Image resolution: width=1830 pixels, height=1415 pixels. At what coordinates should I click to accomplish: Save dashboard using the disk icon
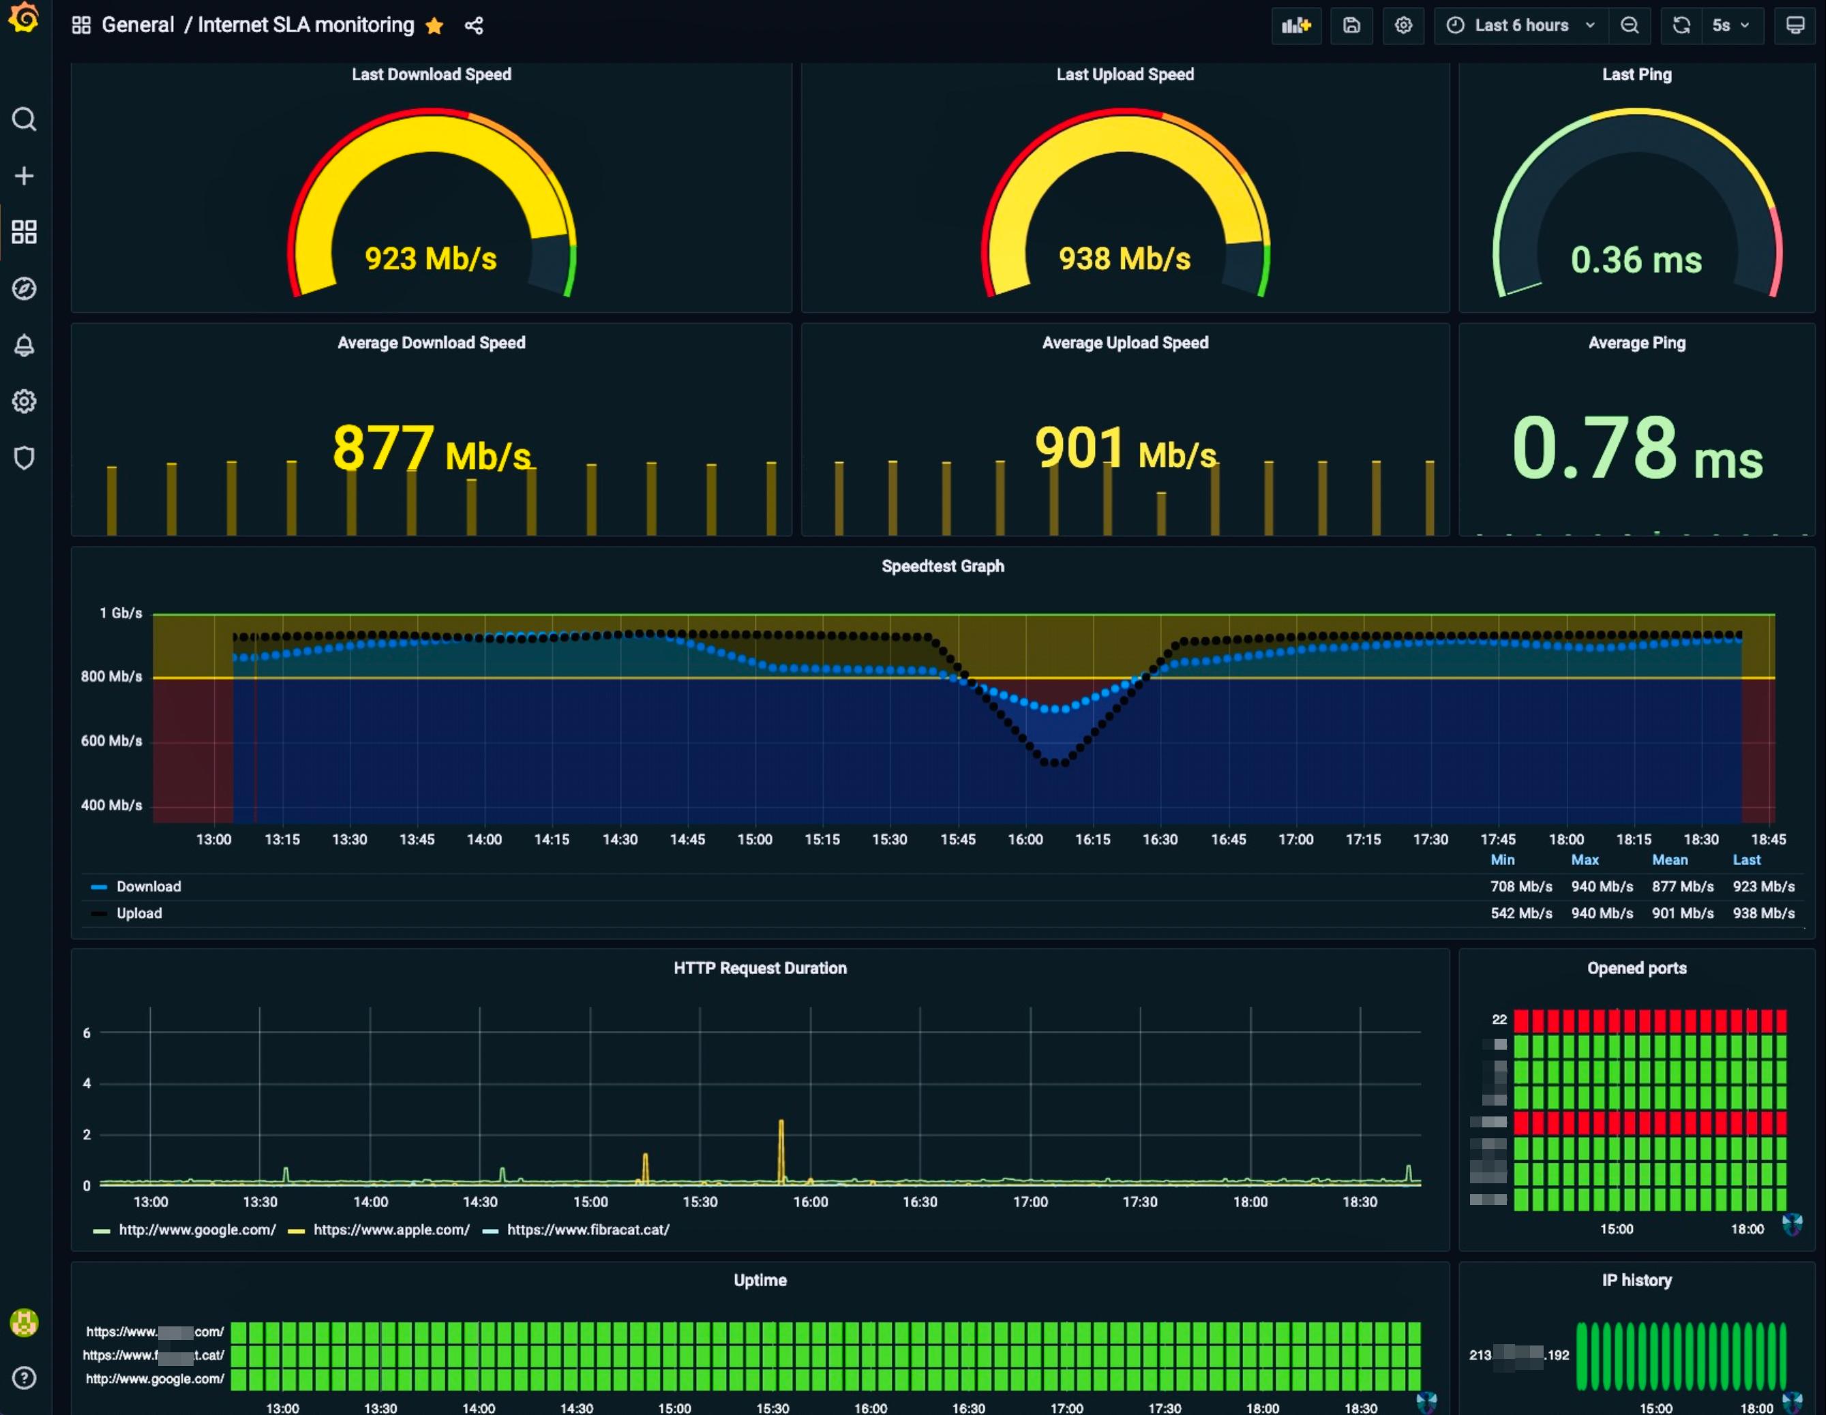coord(1351,26)
